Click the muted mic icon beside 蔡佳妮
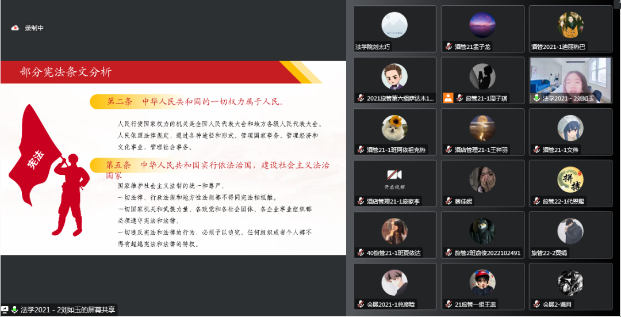621x317 pixels. [x=448, y=201]
